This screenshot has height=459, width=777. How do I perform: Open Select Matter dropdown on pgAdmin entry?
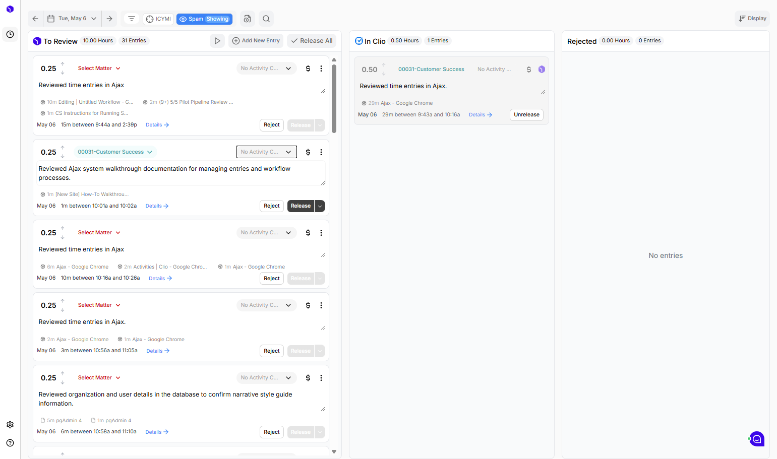[99, 378]
